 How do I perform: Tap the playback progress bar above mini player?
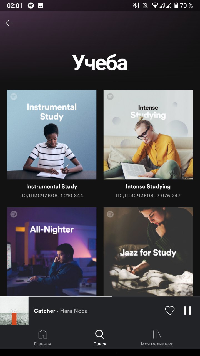coord(100,296)
